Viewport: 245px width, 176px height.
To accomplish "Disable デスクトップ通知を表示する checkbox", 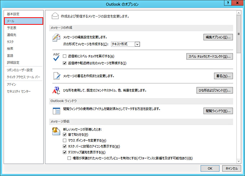I will [65, 152].
